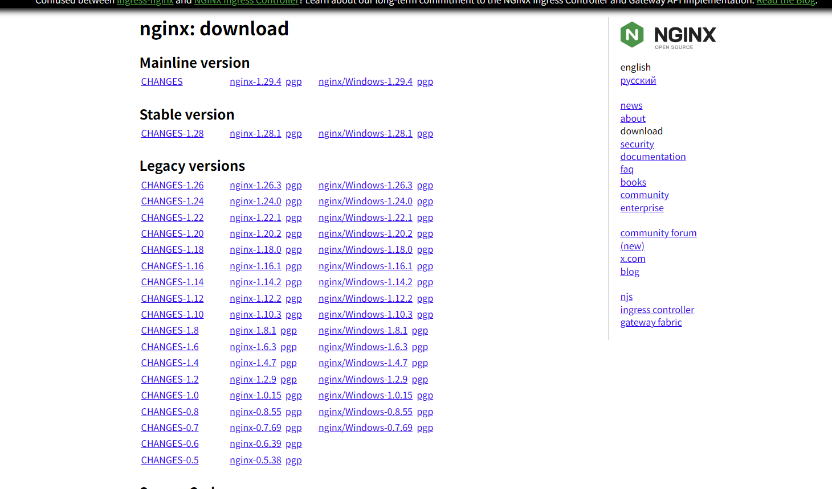Screen dimensions: 832x489
Task: Open the documentation page
Action: point(653,157)
